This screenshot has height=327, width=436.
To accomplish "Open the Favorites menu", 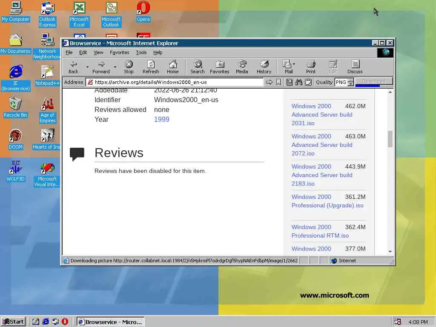I will [x=120, y=52].
